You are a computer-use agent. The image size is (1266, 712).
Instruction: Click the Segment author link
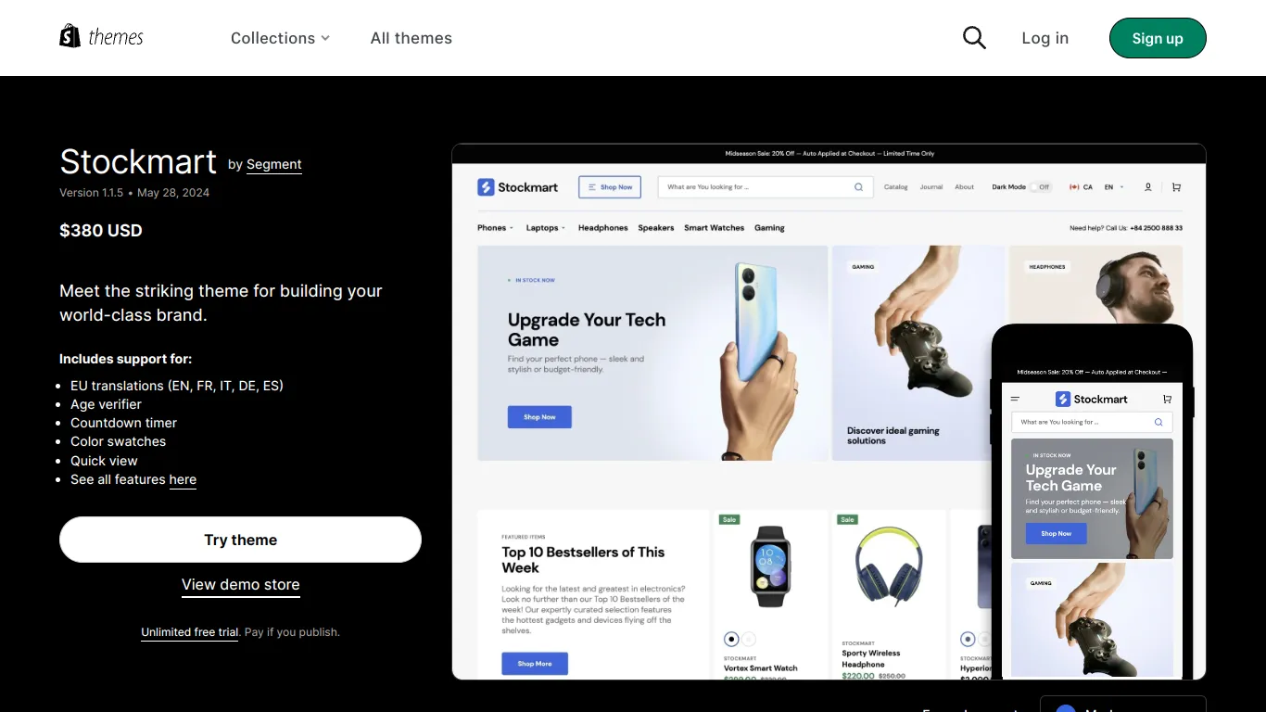(274, 164)
